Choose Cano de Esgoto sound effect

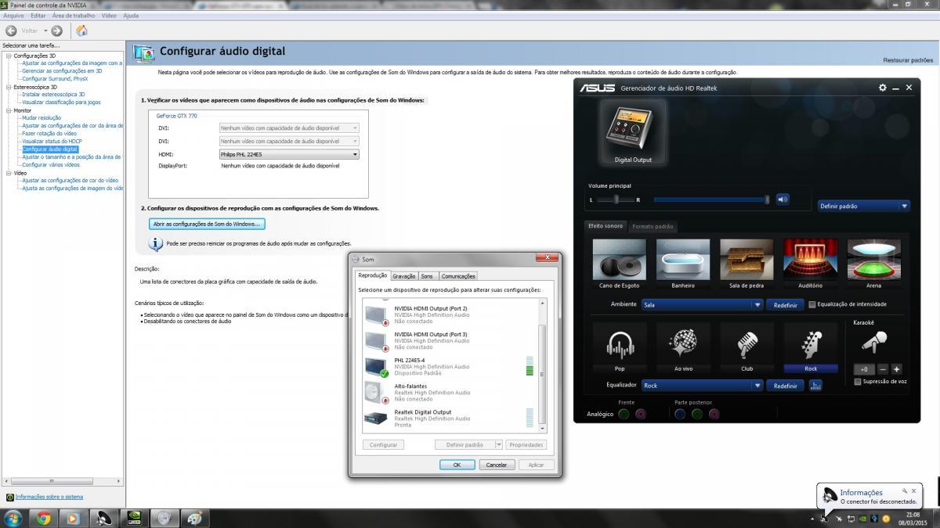[620, 260]
